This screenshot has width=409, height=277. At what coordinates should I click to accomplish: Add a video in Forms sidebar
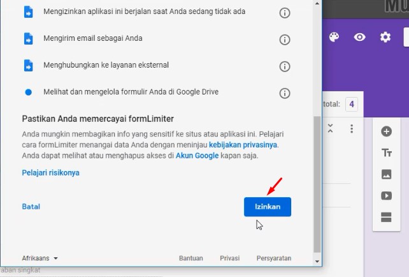[x=386, y=196]
